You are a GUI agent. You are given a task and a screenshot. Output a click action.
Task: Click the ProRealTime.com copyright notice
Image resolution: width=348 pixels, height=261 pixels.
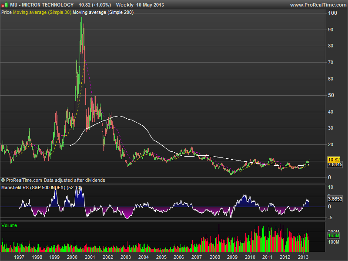point(53,180)
